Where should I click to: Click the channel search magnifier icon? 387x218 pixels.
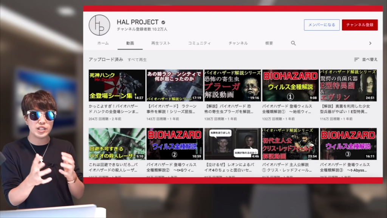tap(293, 43)
